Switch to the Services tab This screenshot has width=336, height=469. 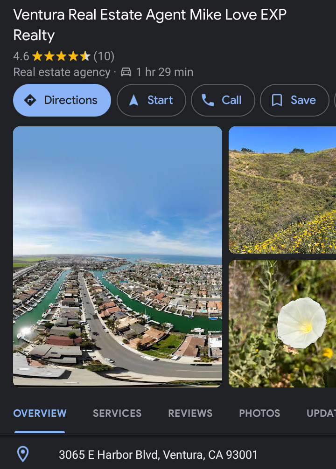point(117,413)
